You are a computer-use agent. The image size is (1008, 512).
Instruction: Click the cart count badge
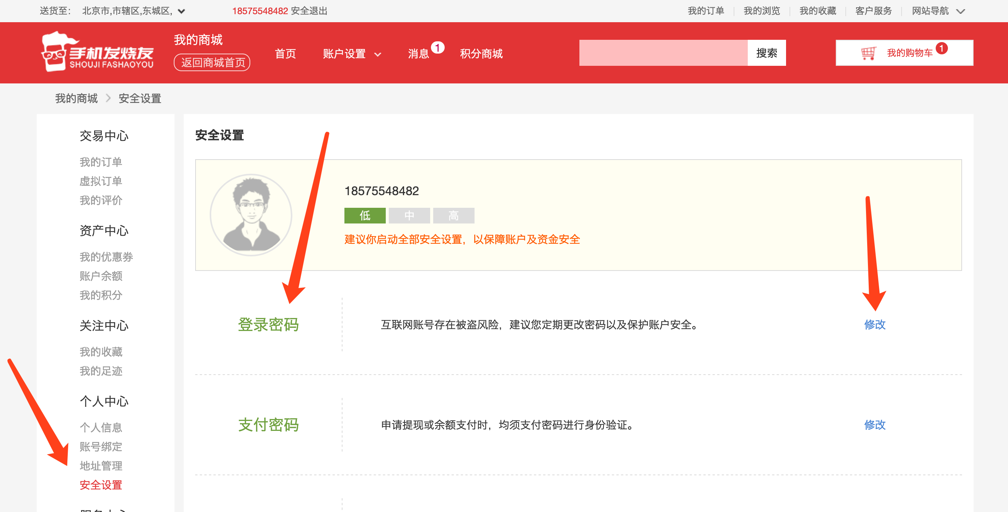pyautogui.click(x=941, y=48)
